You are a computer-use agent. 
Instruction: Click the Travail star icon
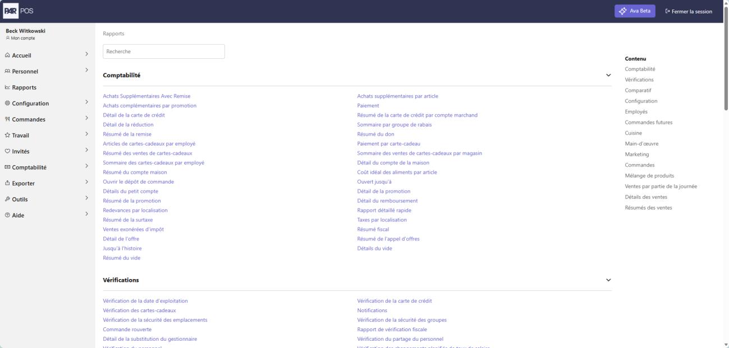click(7, 135)
